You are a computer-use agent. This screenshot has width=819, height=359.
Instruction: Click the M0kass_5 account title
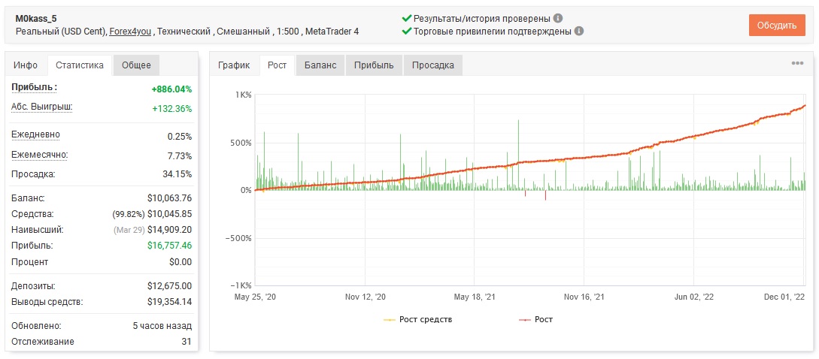point(36,19)
